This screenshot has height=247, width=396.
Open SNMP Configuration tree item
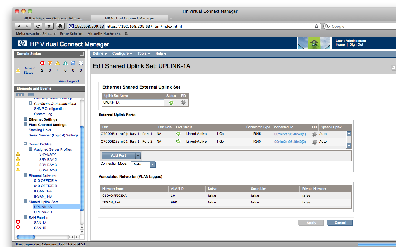coord(50,109)
